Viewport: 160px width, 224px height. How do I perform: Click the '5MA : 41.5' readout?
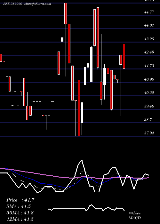[x=19, y=206]
